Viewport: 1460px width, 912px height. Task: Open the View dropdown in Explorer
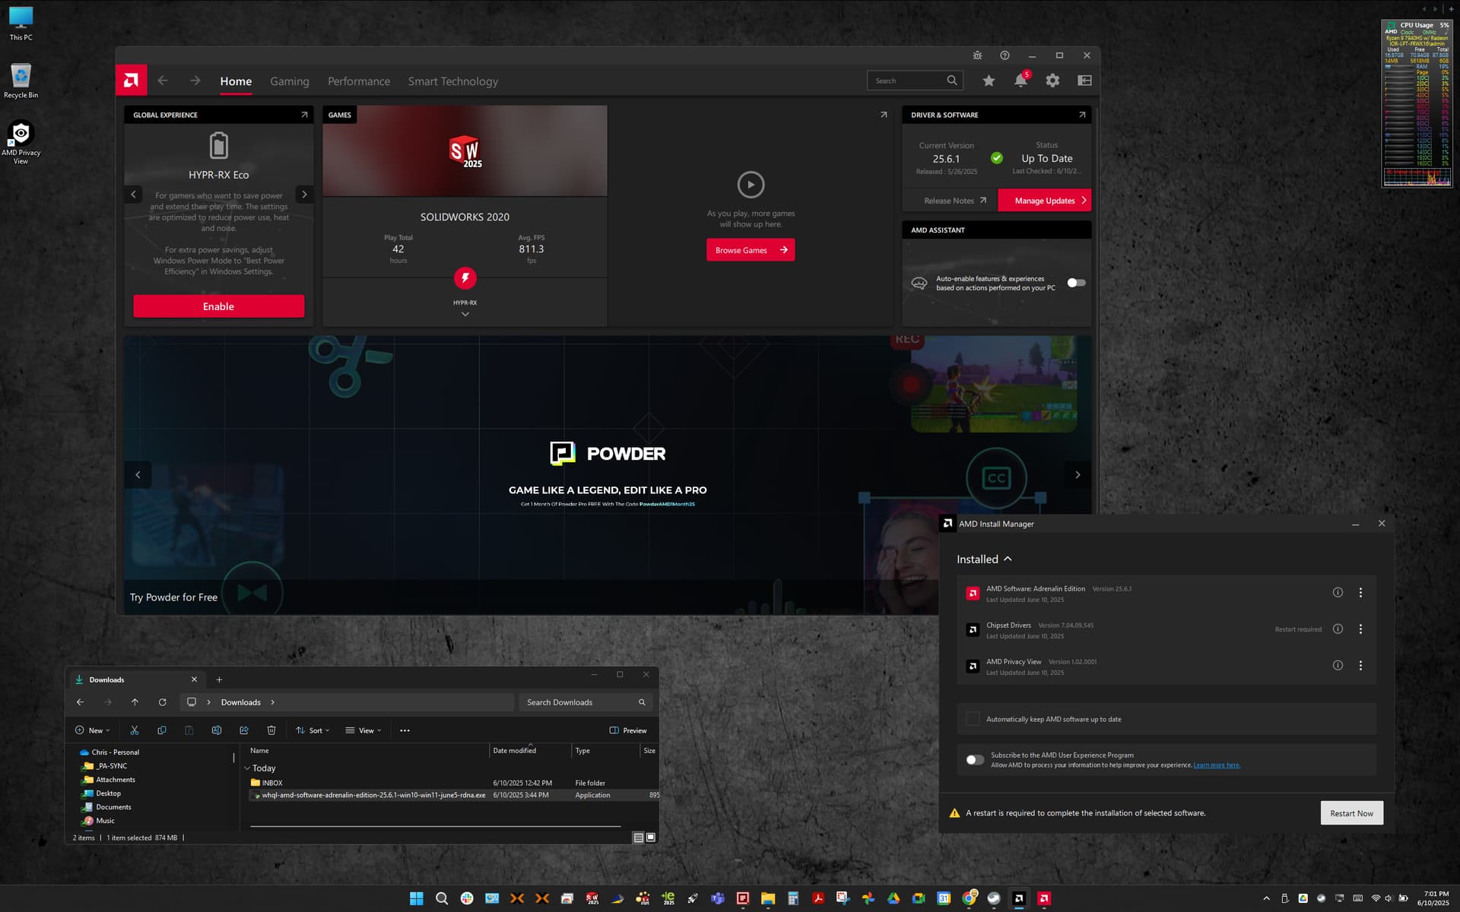point(363,730)
